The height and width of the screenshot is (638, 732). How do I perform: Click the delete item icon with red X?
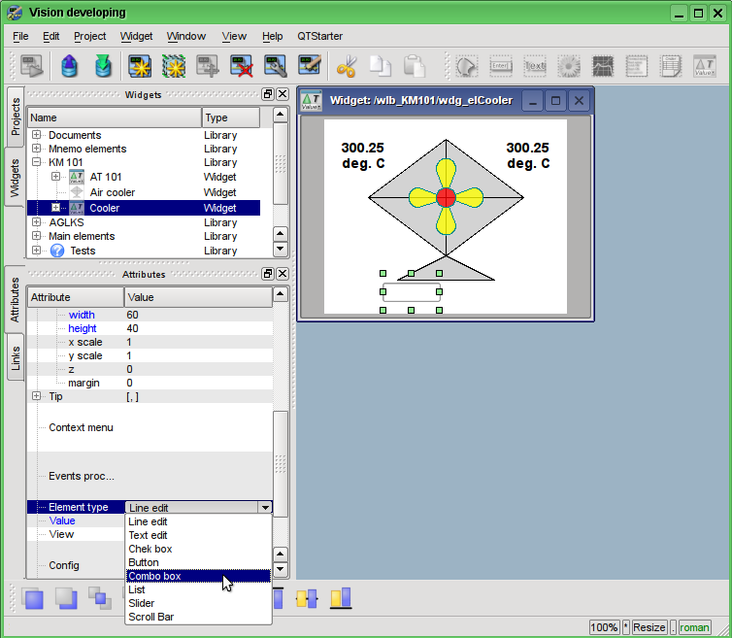tap(242, 67)
